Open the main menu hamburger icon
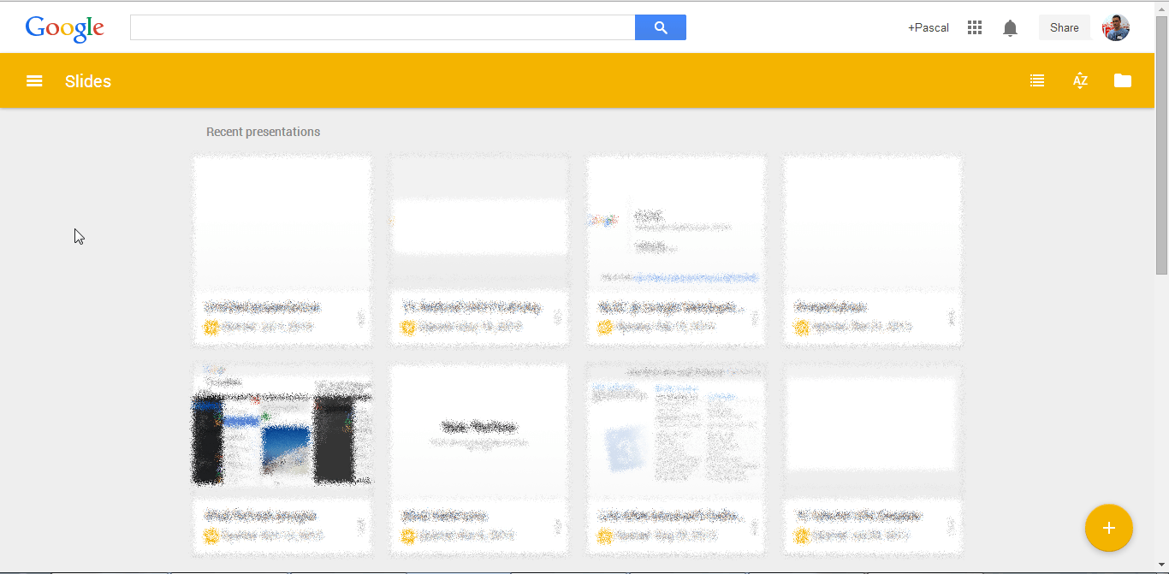The width and height of the screenshot is (1169, 574). (x=34, y=81)
